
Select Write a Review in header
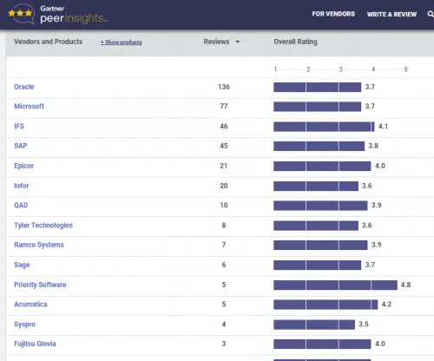[x=391, y=14]
